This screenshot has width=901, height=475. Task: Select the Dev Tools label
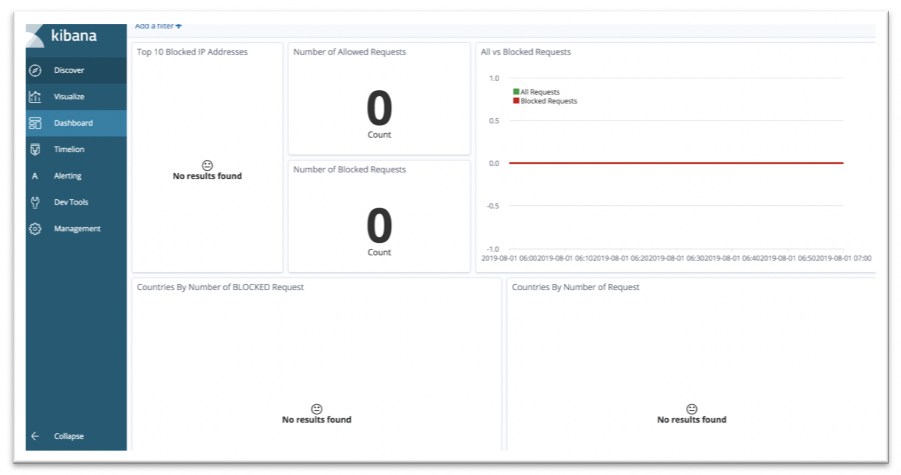point(71,202)
